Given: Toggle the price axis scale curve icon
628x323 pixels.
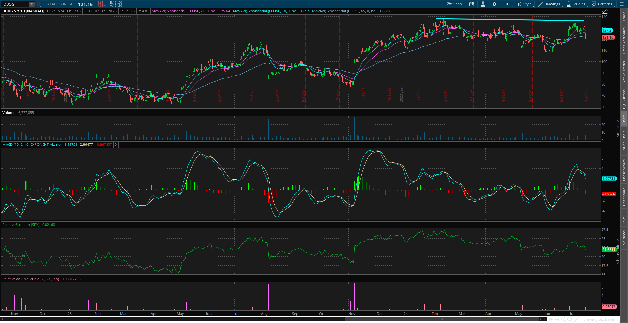Looking at the screenshot, I should [x=605, y=11].
